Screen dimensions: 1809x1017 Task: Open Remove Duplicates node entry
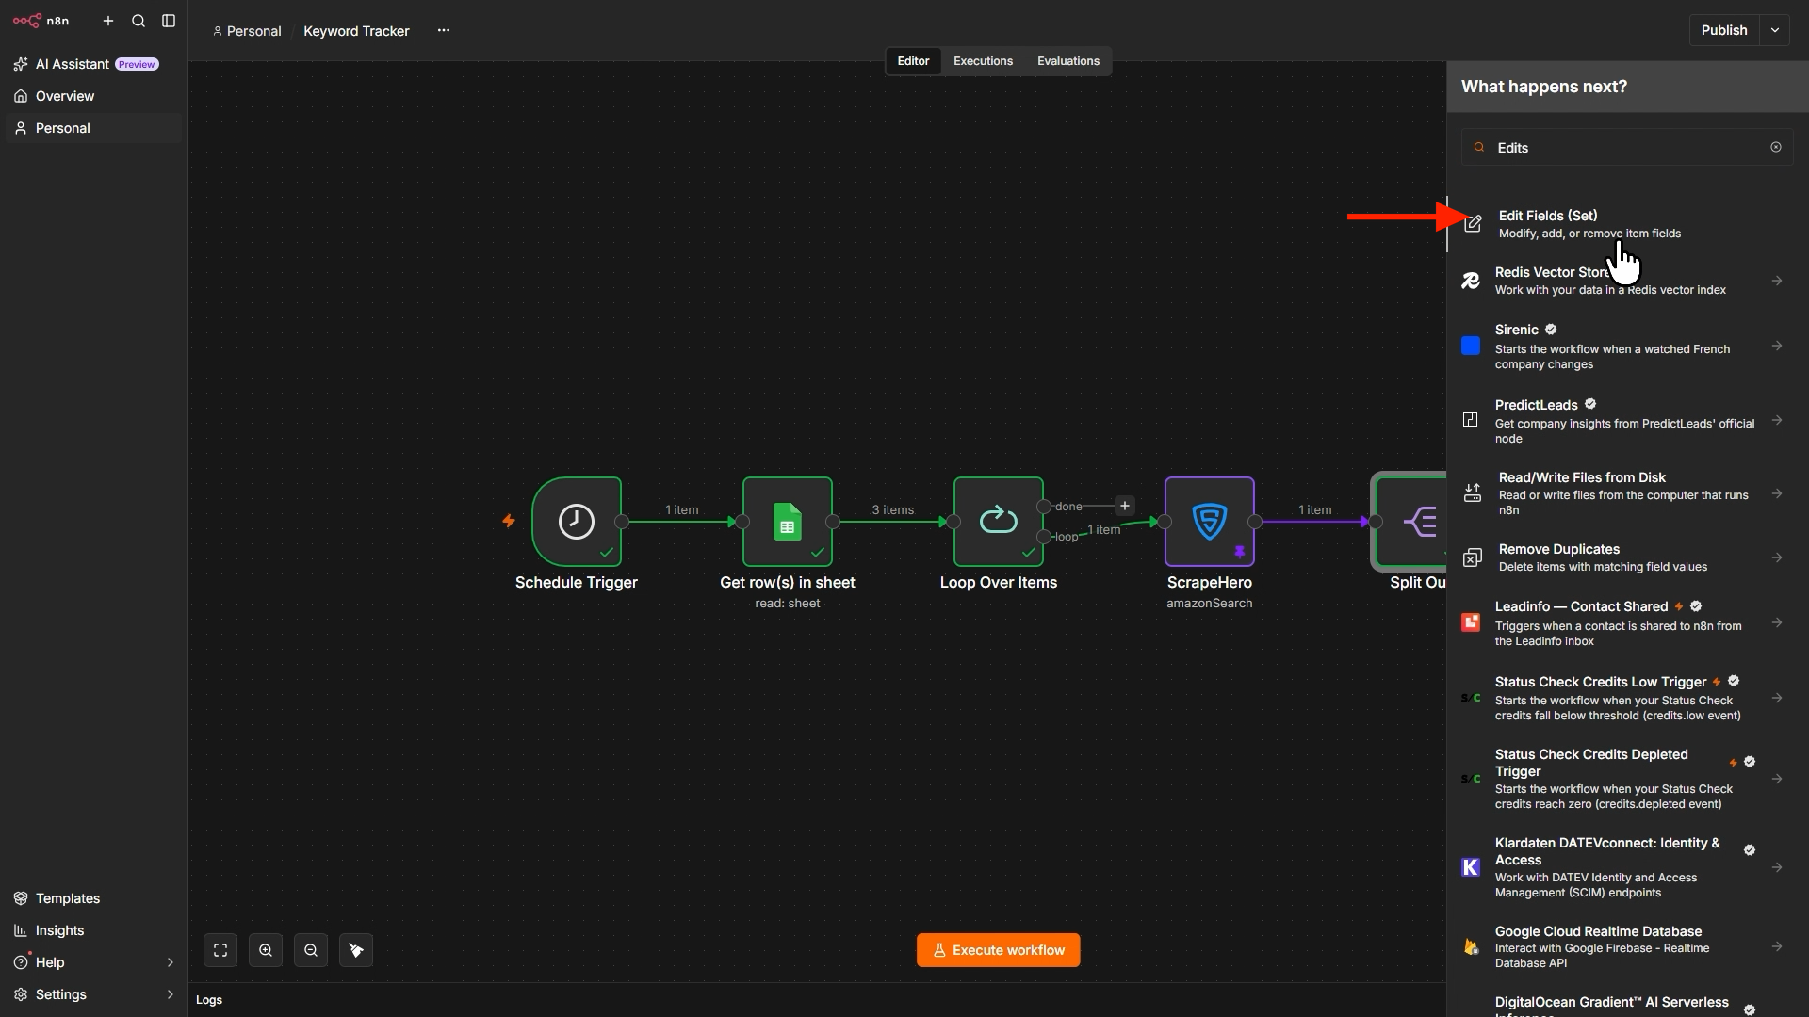coord(1627,557)
